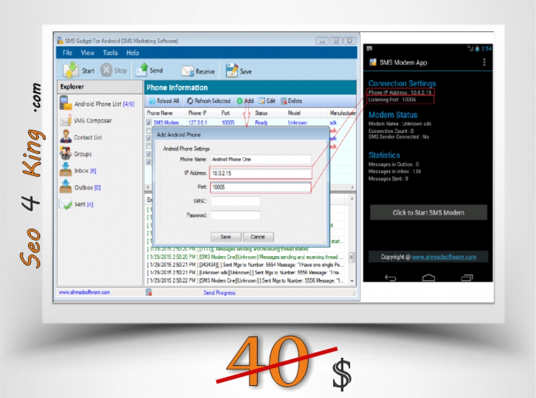Click the SMSC input field
The height and width of the screenshot is (398, 536).
[x=235, y=201]
